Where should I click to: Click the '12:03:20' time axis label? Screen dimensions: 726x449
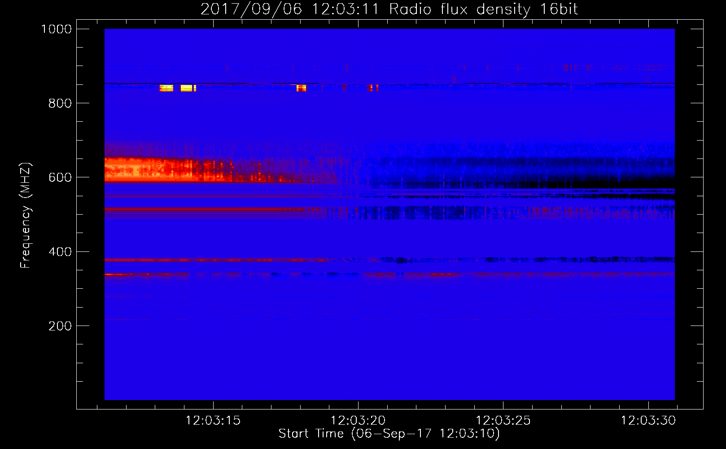[x=358, y=420]
